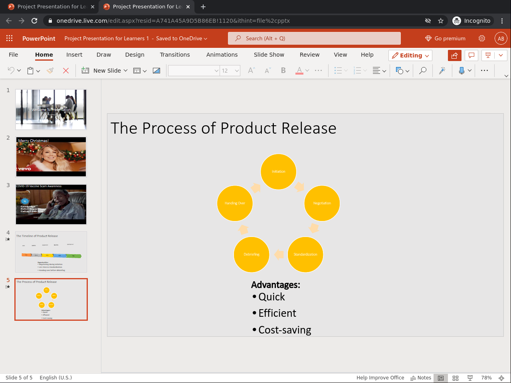Viewport: 511px width, 383px height.
Task: Switch to the Animations tab
Action: click(x=222, y=55)
